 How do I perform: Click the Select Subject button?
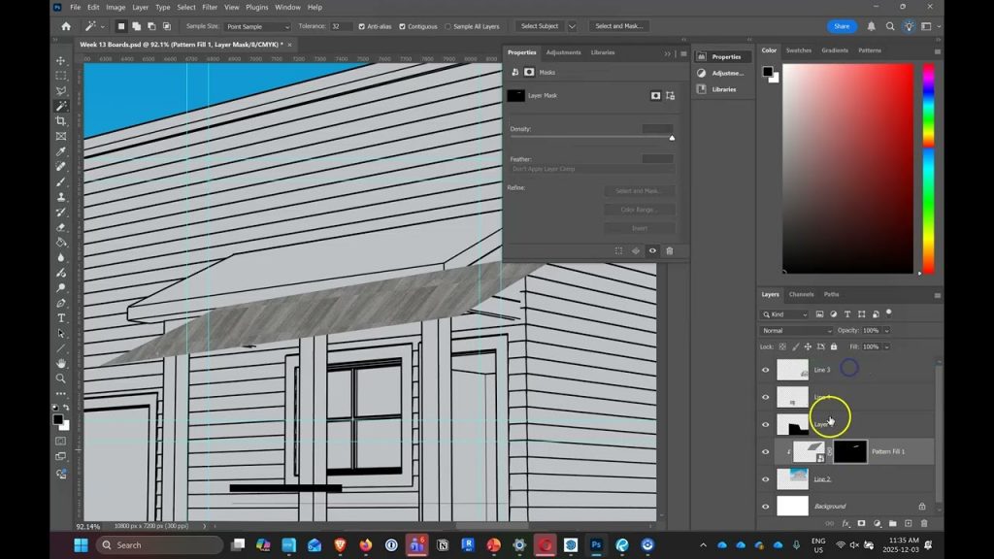(x=539, y=26)
